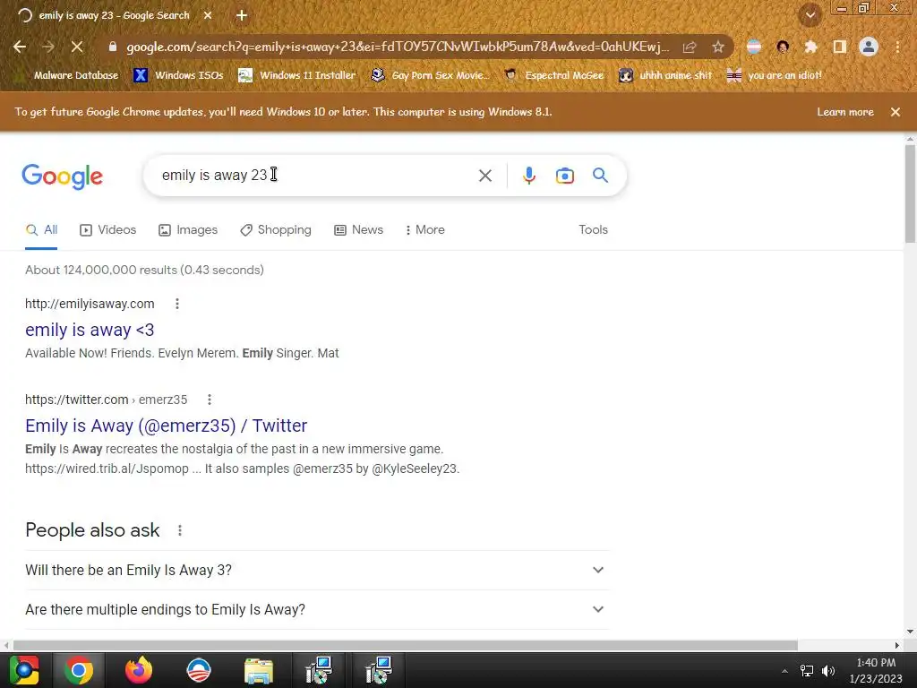Show hidden system tray icons
917x688 pixels.
coord(784,670)
